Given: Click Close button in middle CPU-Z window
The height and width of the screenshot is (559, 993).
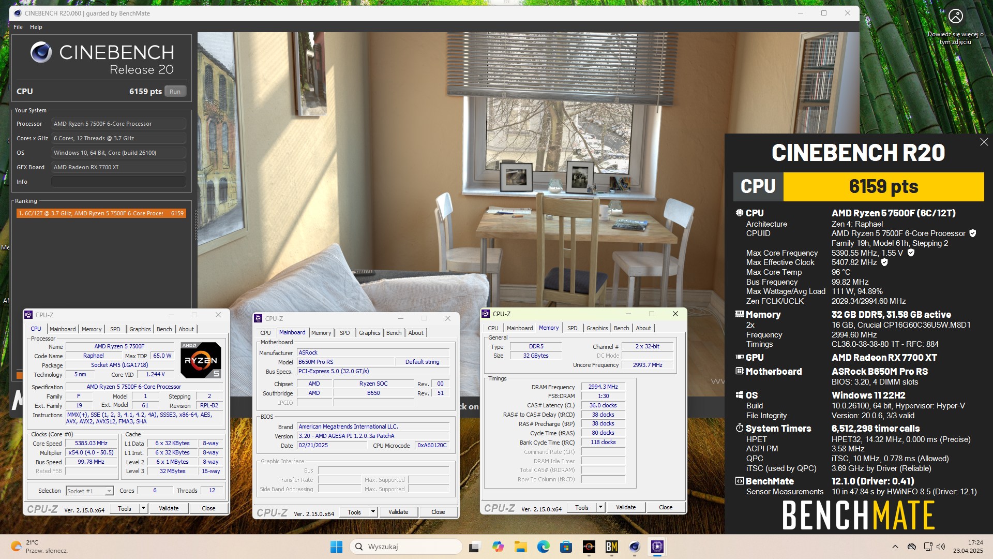Looking at the screenshot, I should 438,512.
